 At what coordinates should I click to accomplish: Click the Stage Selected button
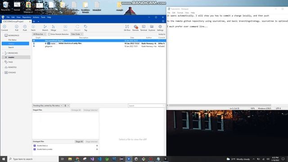[91, 142]
